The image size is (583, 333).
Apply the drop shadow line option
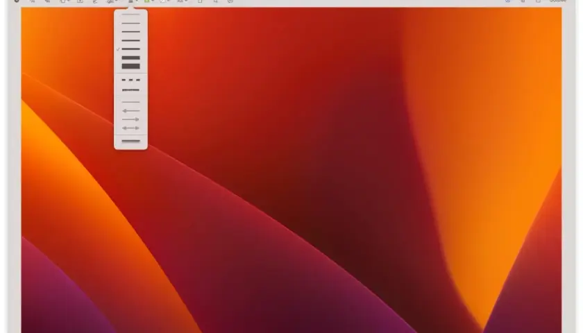(x=130, y=142)
